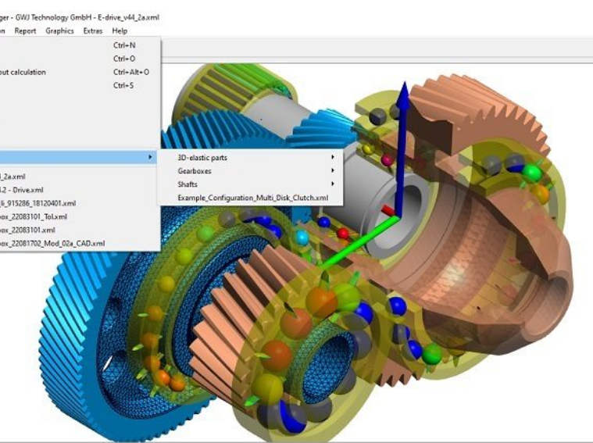Open recent file ending '915286_18120401.xml'
The image size is (593, 443).
click(39, 203)
